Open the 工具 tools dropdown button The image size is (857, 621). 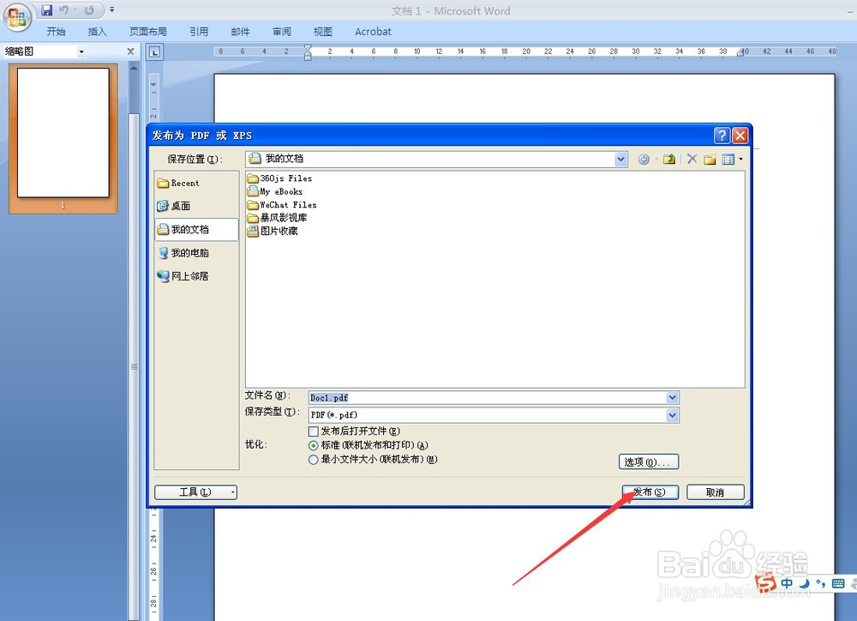point(195,492)
